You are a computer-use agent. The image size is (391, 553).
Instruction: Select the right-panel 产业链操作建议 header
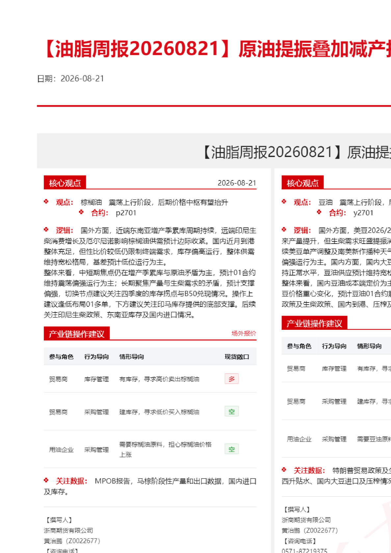314,323
